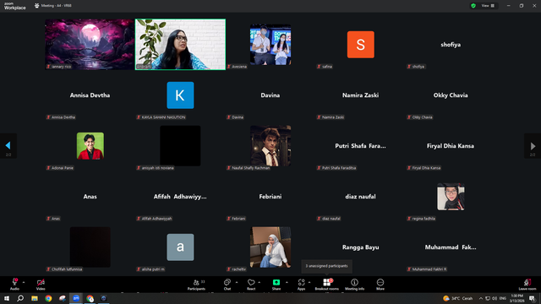541x304 pixels.
Task: Select Anas participant name tile
Action: [90, 197]
